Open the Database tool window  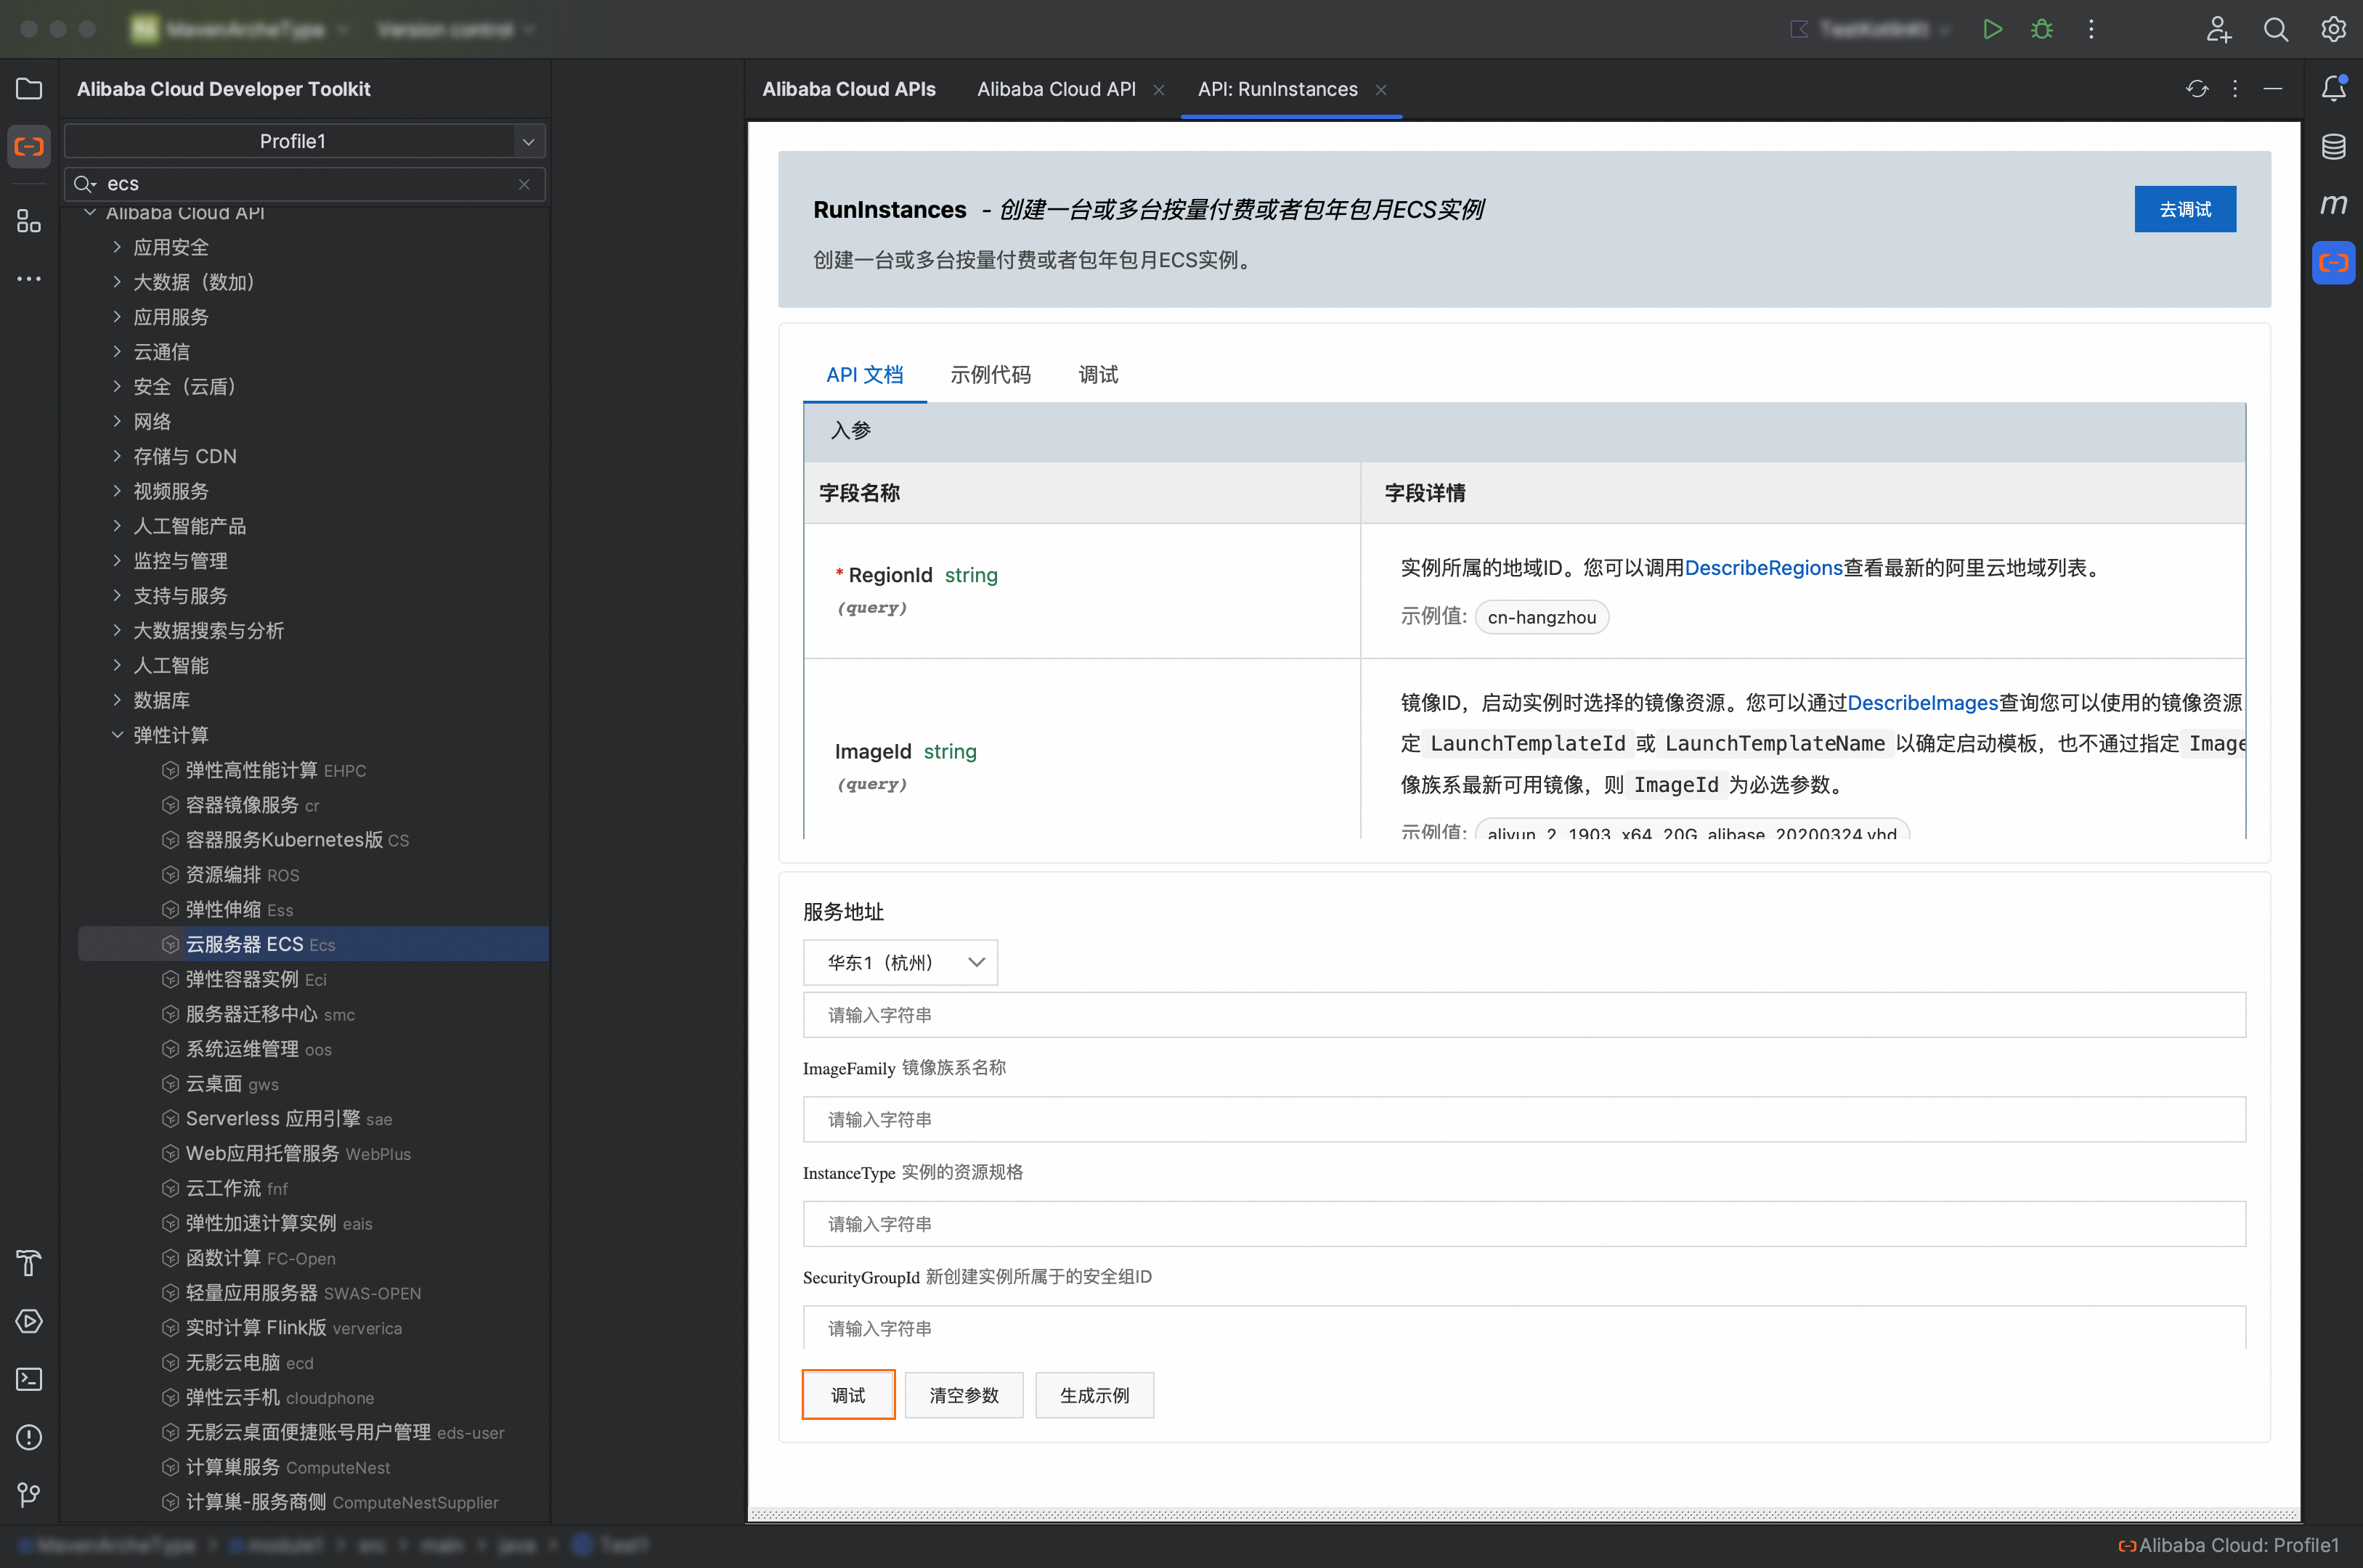(x=2333, y=147)
